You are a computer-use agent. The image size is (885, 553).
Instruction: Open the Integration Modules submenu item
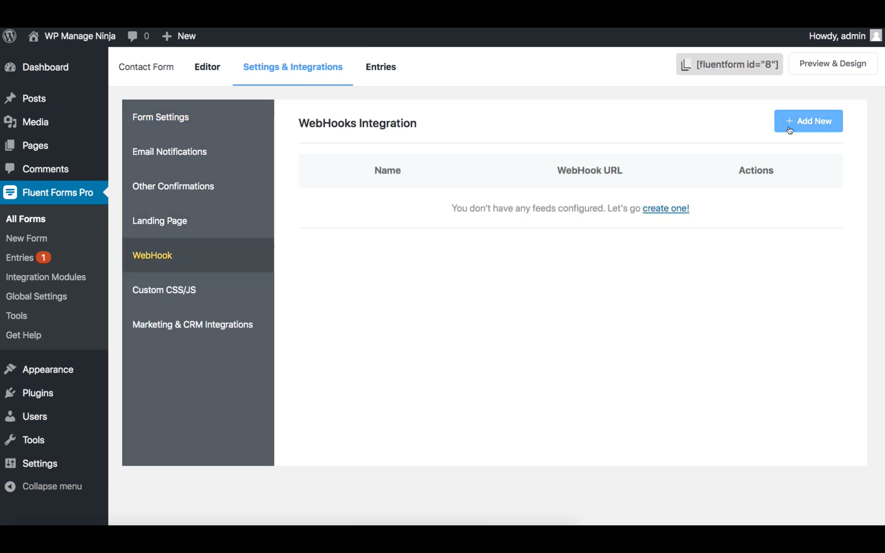(46, 277)
